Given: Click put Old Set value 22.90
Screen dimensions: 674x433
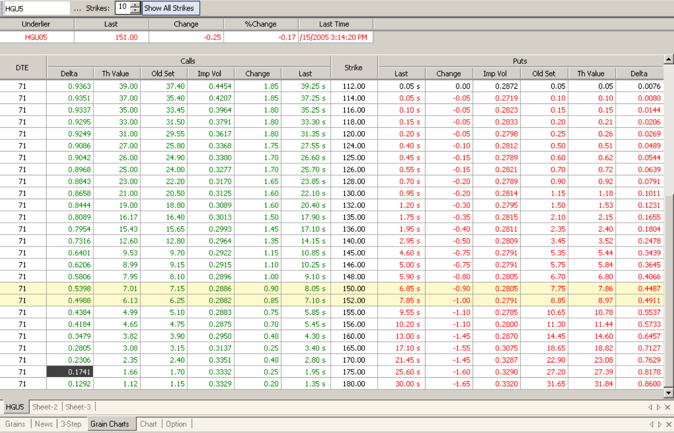Looking at the screenshot, I should point(545,360).
